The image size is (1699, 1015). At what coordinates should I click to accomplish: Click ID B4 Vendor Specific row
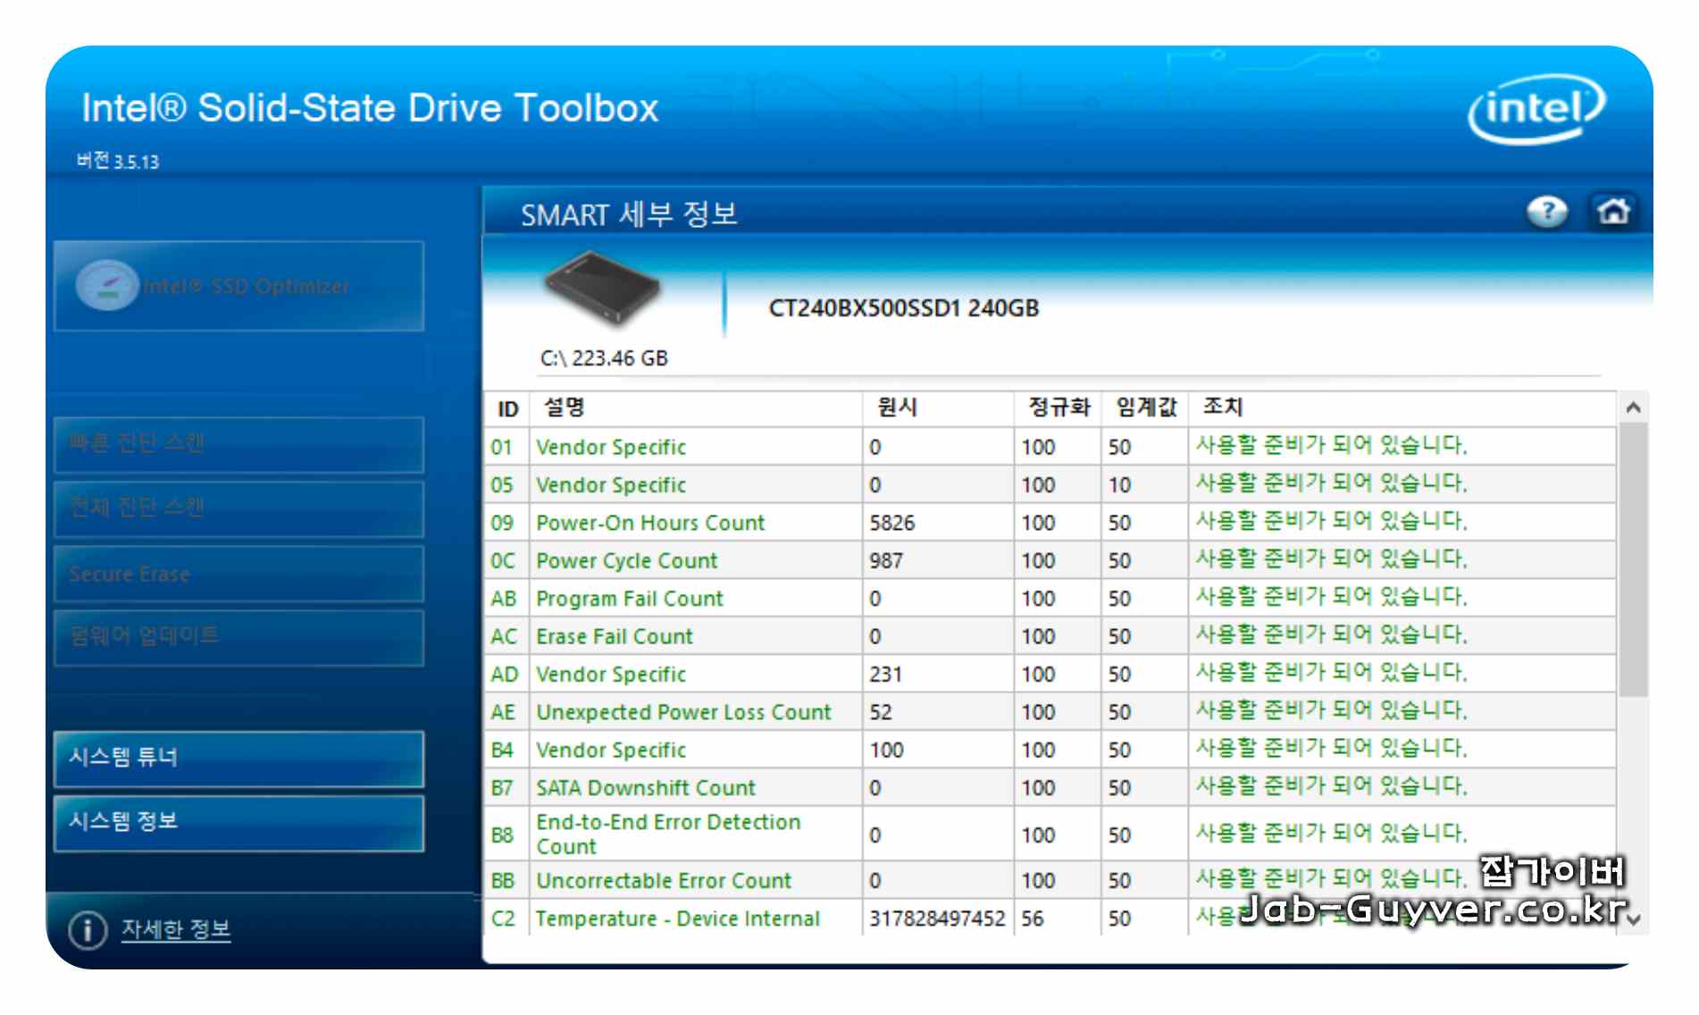click(x=1050, y=751)
